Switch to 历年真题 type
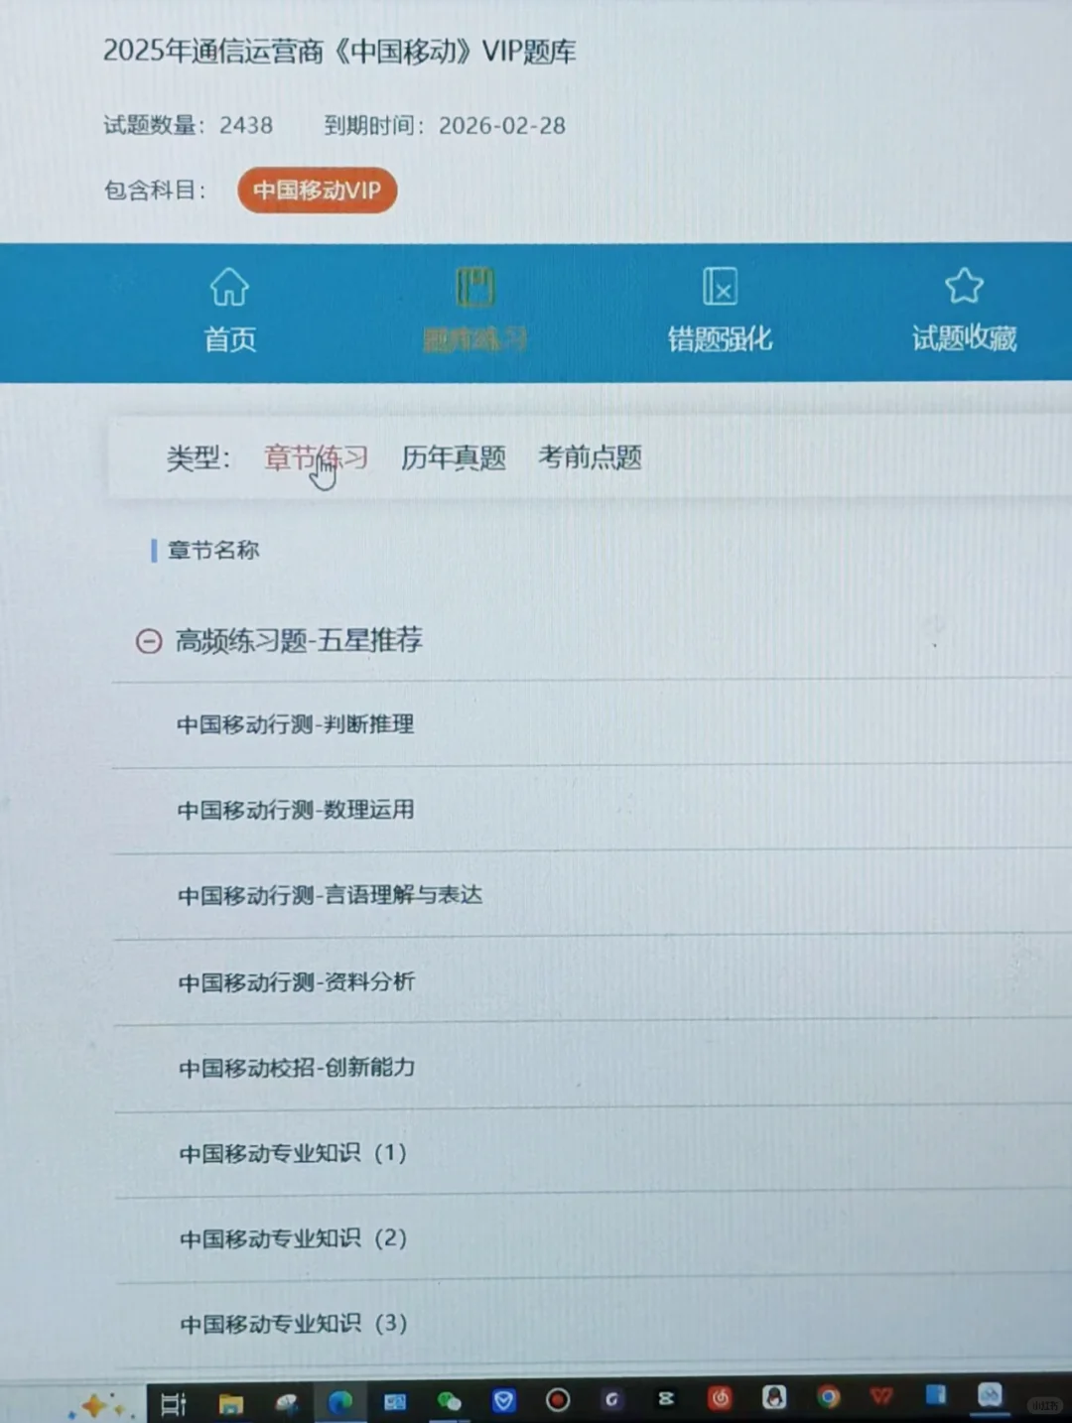Viewport: 1072px width, 1423px height. click(454, 457)
